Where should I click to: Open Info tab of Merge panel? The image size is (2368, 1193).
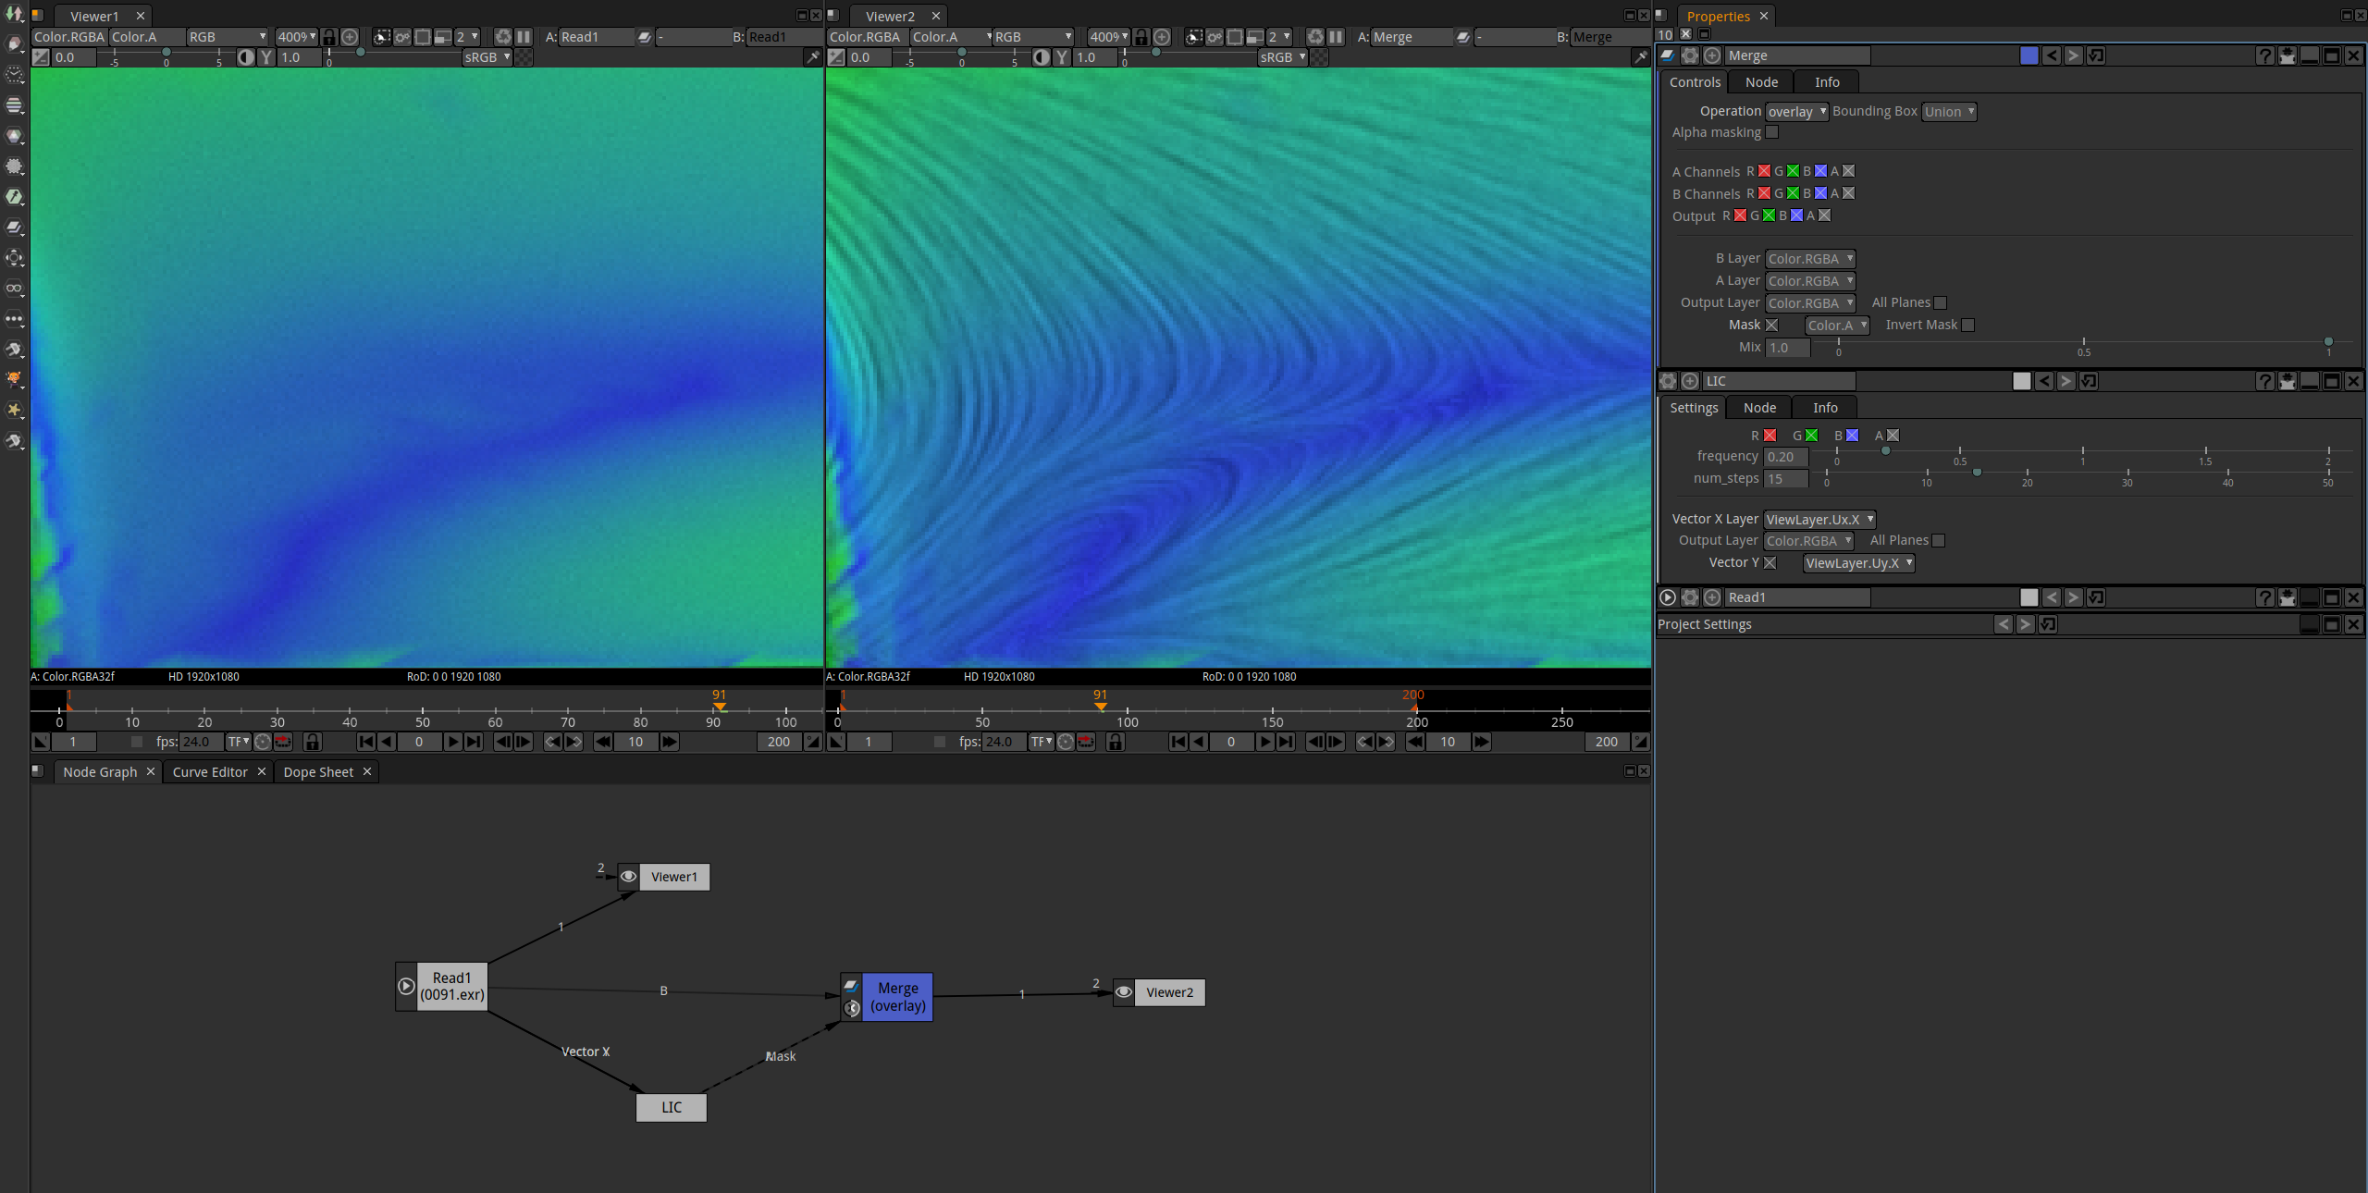click(x=1827, y=82)
